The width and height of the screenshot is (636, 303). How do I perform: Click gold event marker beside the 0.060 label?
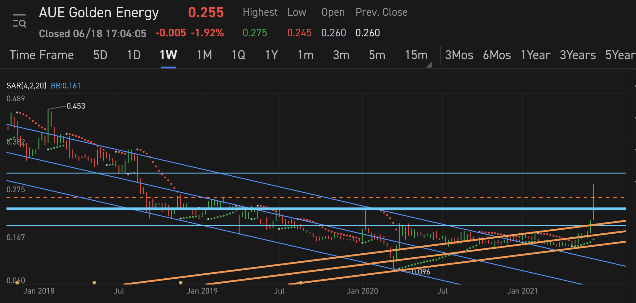[17, 283]
